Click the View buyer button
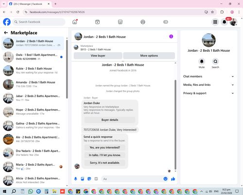This screenshot has height=195, width=243. [98, 56]
